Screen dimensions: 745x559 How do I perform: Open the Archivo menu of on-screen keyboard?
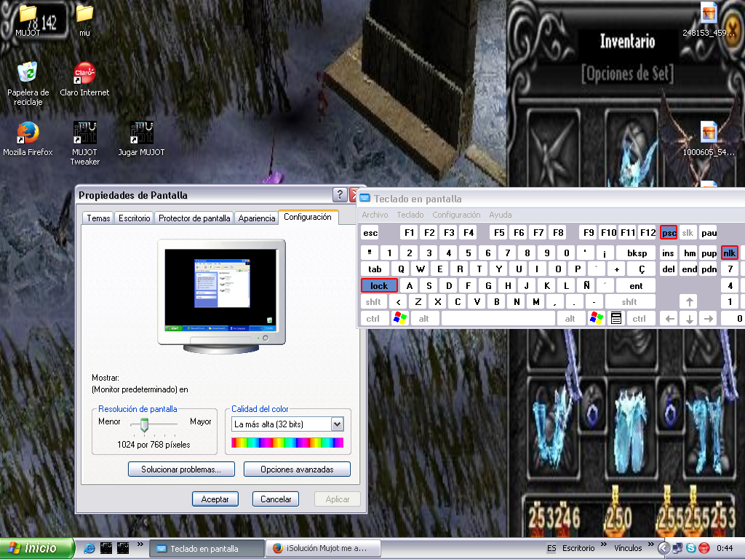375,215
